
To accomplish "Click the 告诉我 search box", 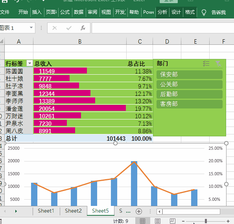I will pyautogui.click(x=219, y=12).
